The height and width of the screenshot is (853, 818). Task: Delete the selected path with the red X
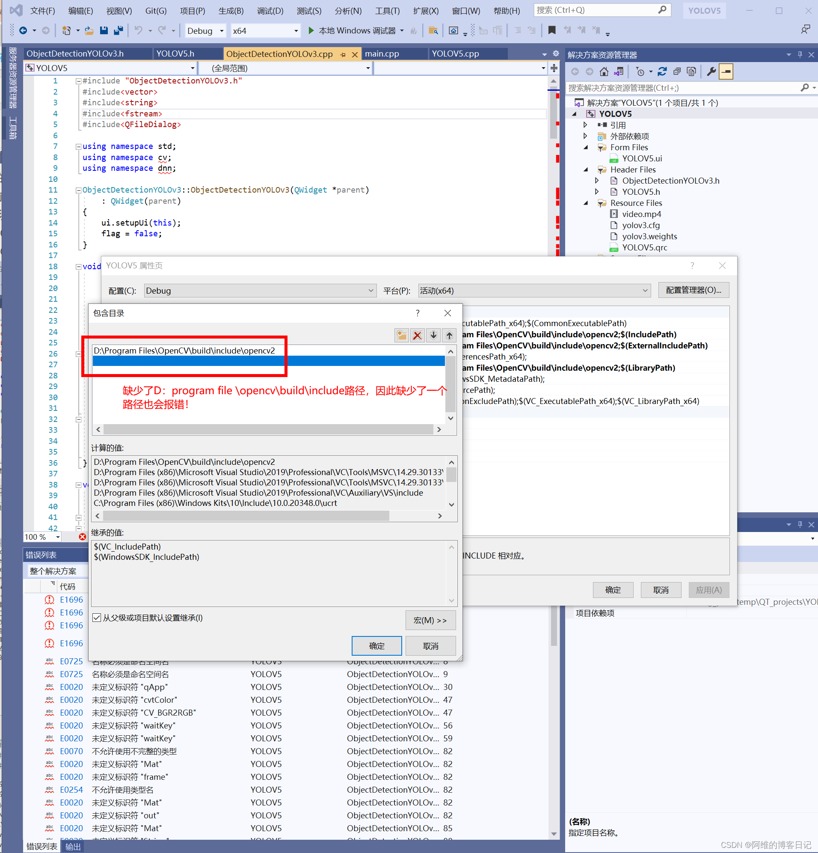point(417,335)
